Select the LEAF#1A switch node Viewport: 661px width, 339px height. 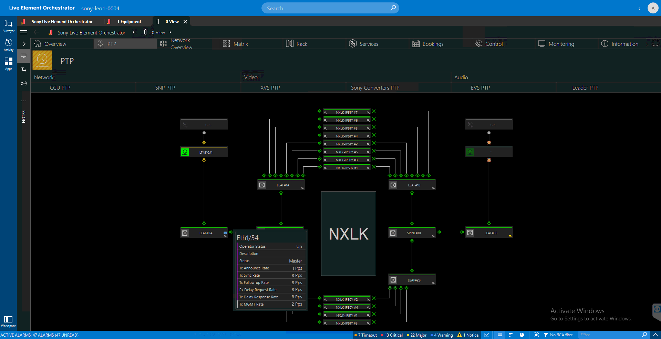[281, 185]
